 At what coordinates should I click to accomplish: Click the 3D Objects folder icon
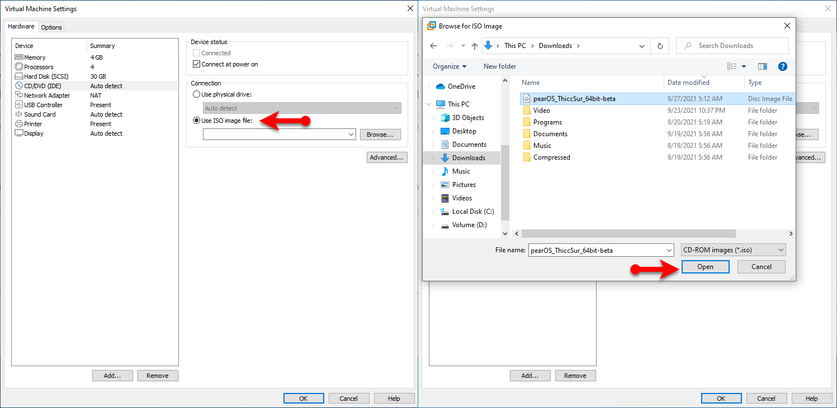click(445, 118)
